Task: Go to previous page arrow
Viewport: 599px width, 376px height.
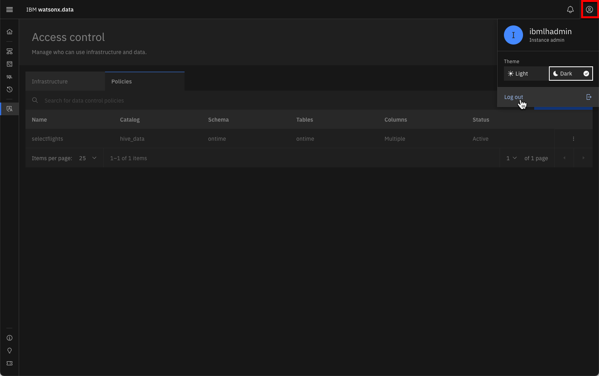Action: [564, 158]
